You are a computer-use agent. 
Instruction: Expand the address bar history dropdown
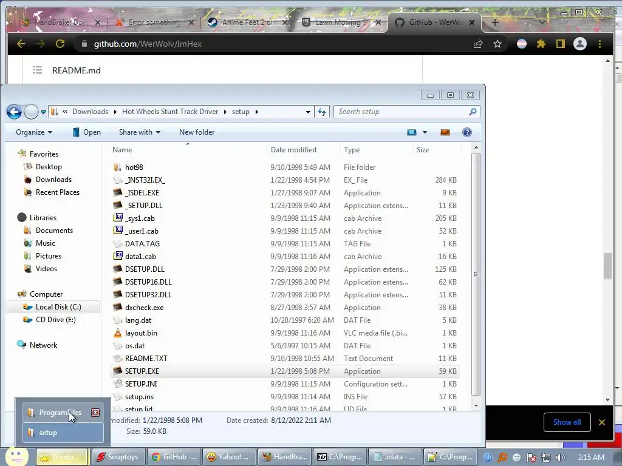coord(308,112)
